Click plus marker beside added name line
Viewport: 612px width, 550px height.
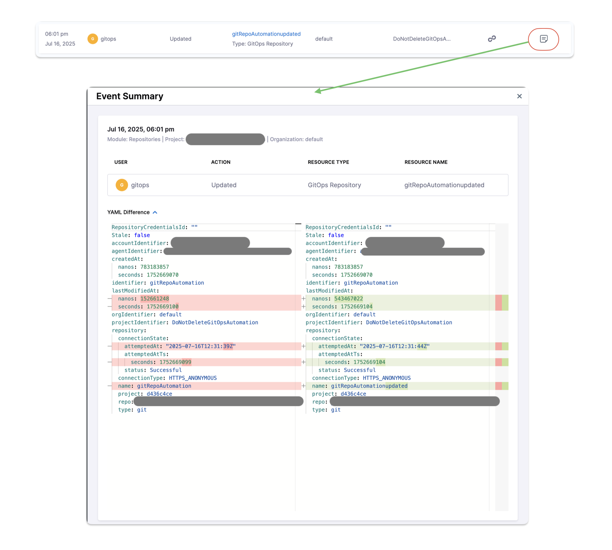tap(303, 386)
